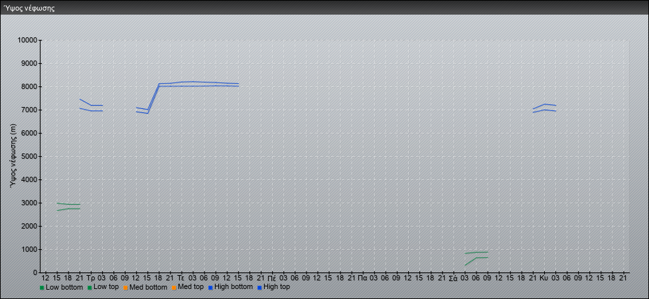Click the 'Ύψος νέφωσης' panel title
This screenshot has width=649, height=299.
click(x=29, y=8)
